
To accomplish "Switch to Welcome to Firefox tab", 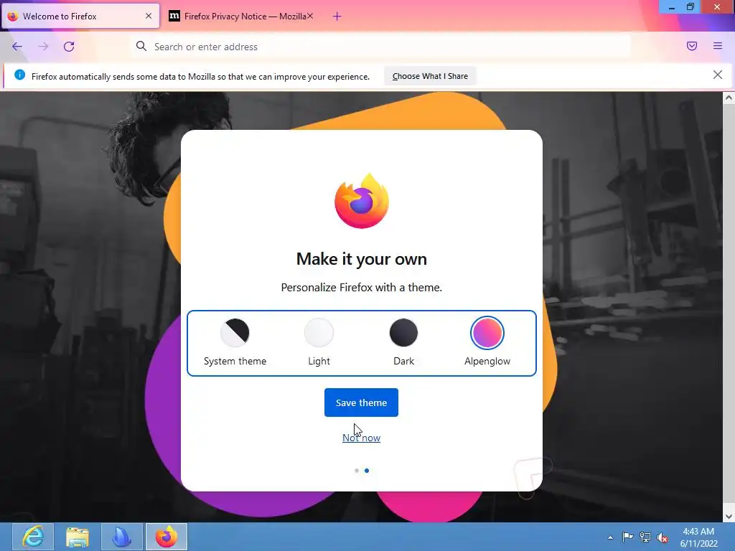I will [80, 17].
